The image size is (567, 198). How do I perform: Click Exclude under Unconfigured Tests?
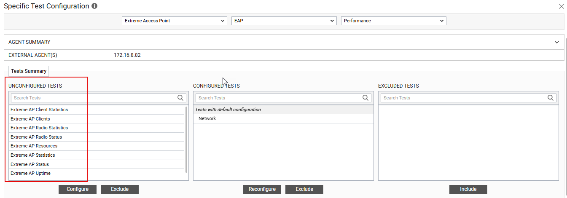click(120, 189)
